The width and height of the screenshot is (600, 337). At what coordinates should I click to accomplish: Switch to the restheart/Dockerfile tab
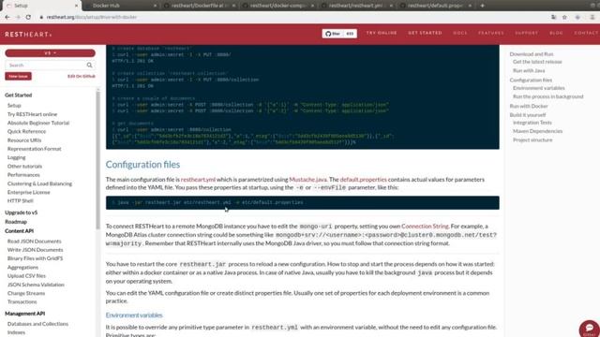[x=199, y=6]
